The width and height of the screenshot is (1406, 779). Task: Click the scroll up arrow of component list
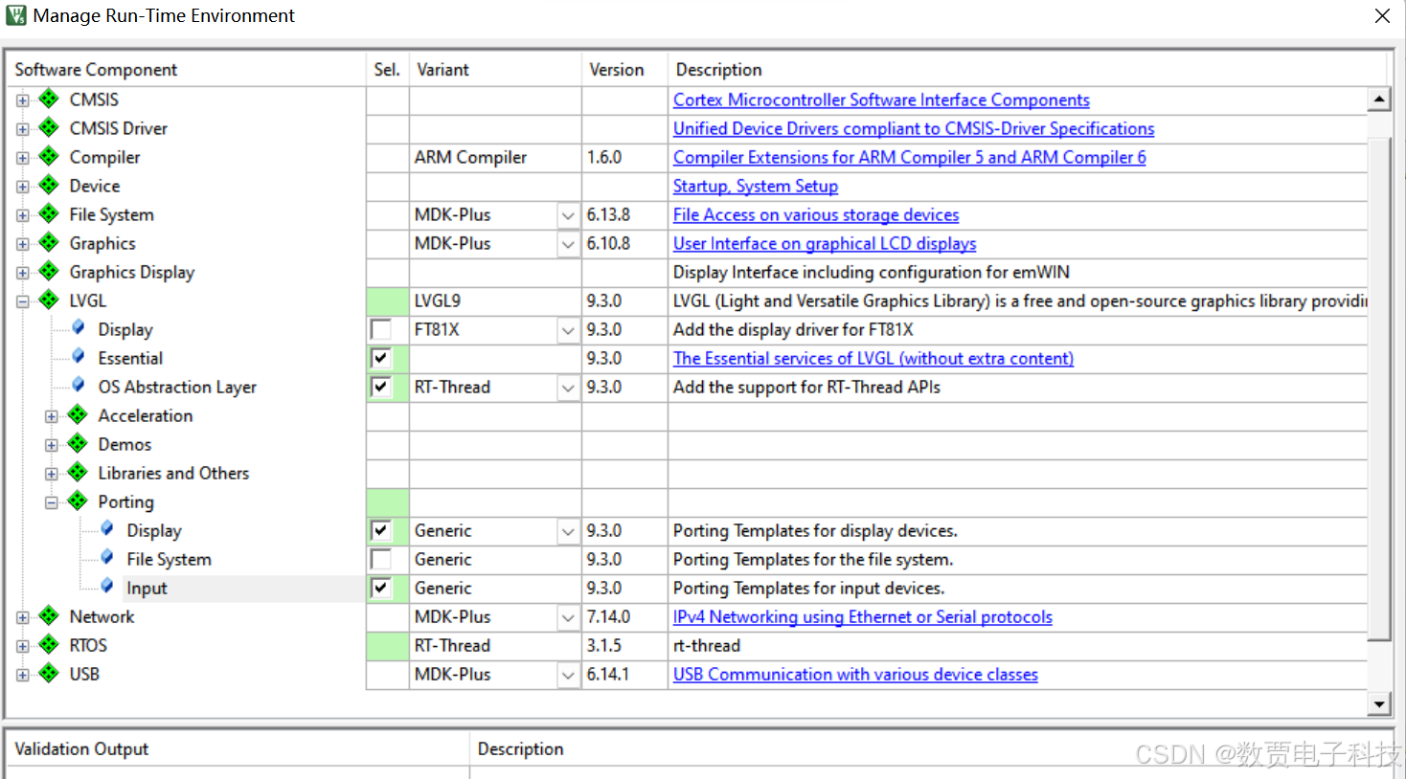[1379, 99]
